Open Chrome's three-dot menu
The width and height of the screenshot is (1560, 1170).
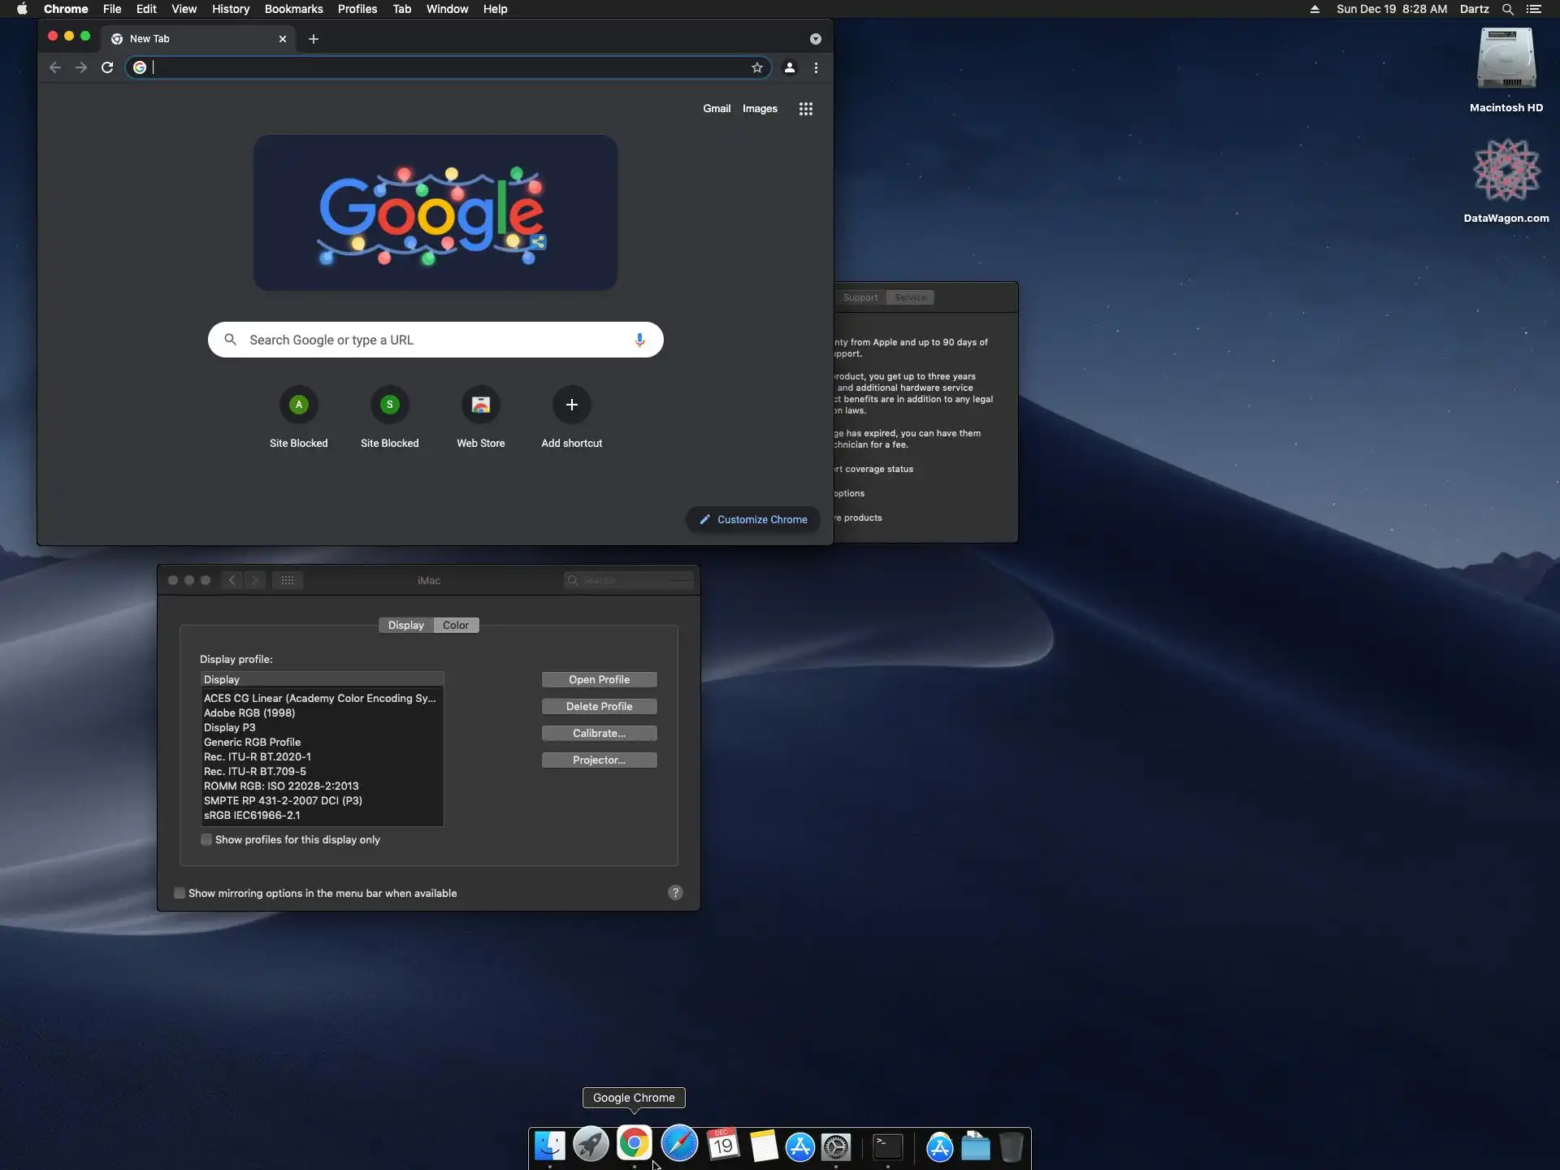point(816,67)
